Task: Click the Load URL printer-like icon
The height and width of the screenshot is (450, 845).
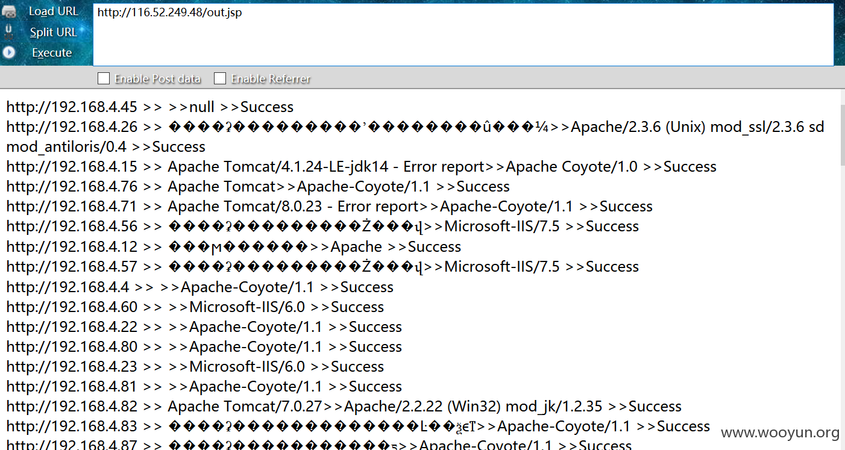Action: (8, 11)
